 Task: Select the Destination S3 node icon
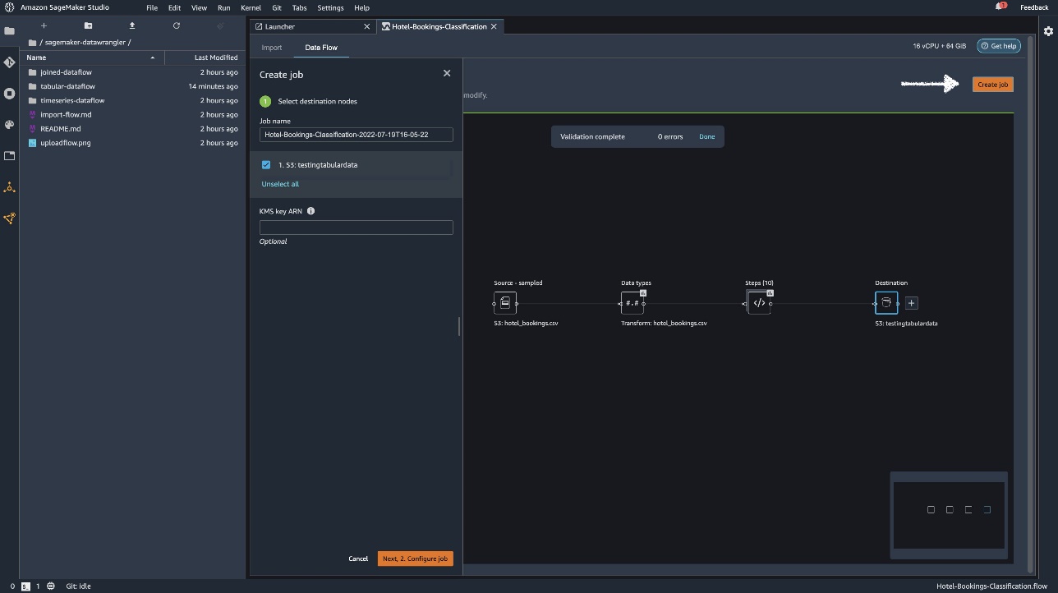coord(886,303)
